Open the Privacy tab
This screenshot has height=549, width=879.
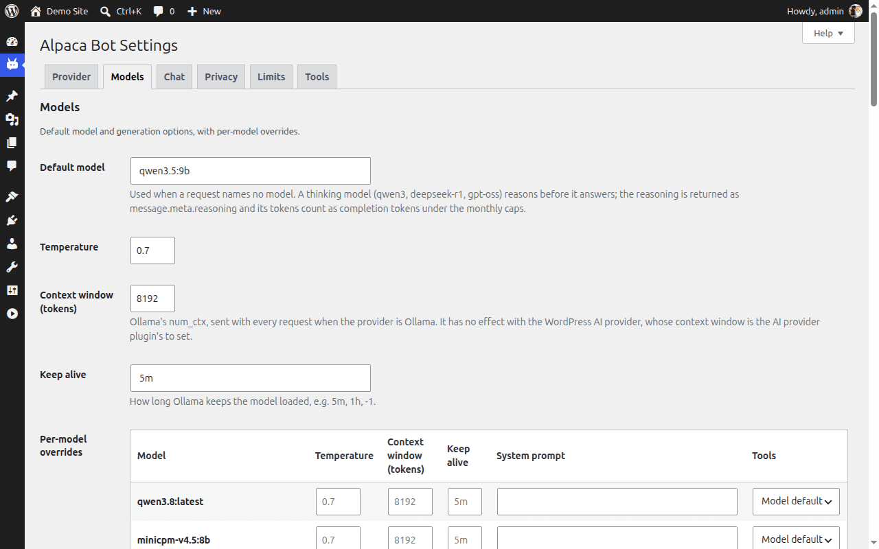pos(221,77)
